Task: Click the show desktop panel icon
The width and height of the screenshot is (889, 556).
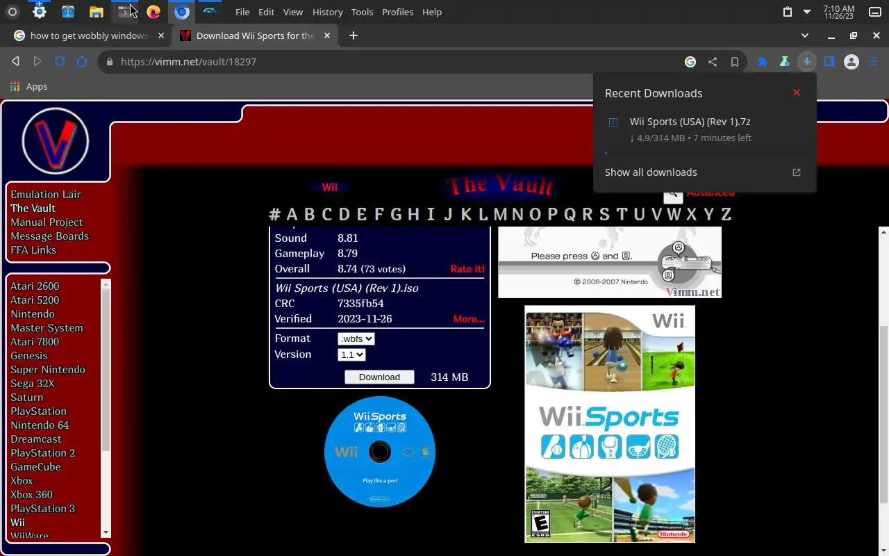Action: click(874, 12)
